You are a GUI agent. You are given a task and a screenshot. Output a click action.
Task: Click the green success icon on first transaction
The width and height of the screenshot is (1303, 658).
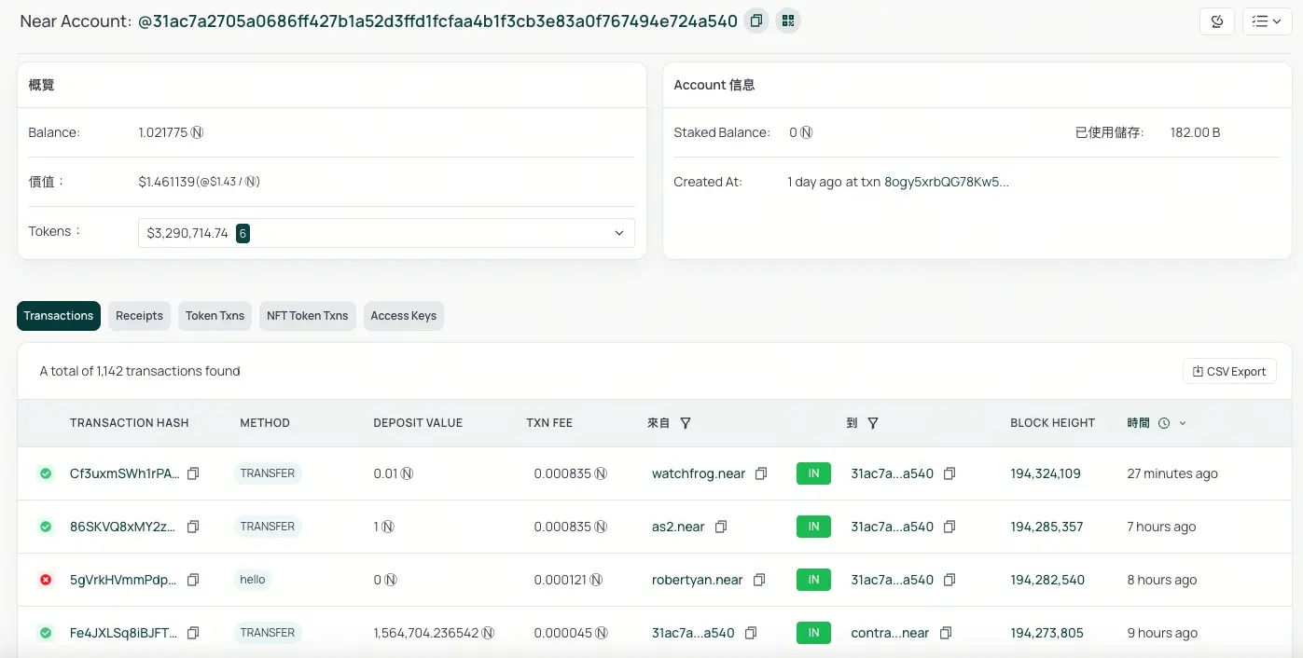pyautogui.click(x=45, y=473)
